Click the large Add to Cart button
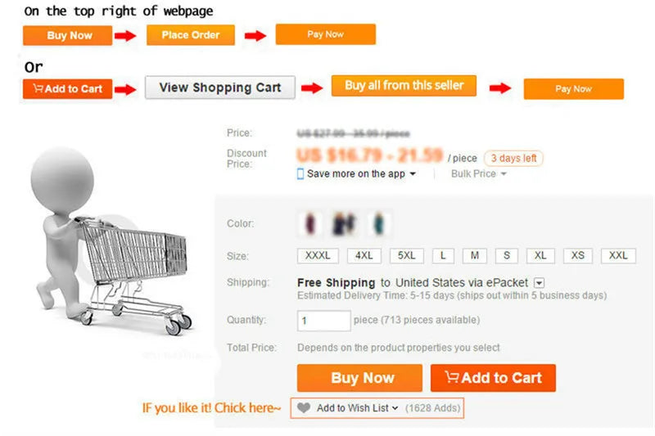The image size is (655, 436). pos(493,378)
